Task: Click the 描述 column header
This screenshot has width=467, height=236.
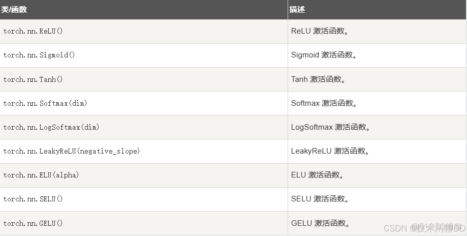Action: click(297, 10)
